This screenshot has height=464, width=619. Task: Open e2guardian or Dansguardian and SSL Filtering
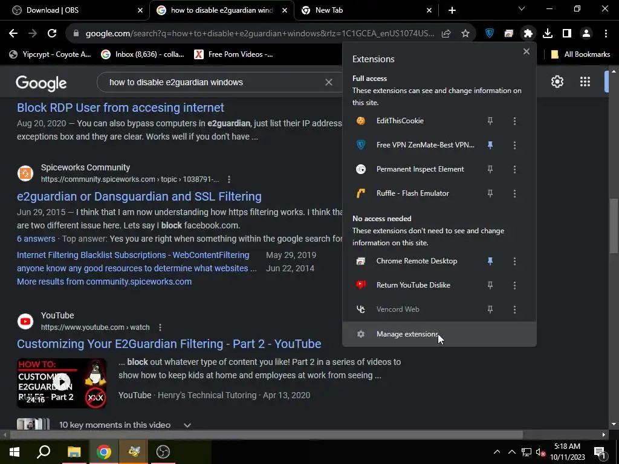click(139, 196)
